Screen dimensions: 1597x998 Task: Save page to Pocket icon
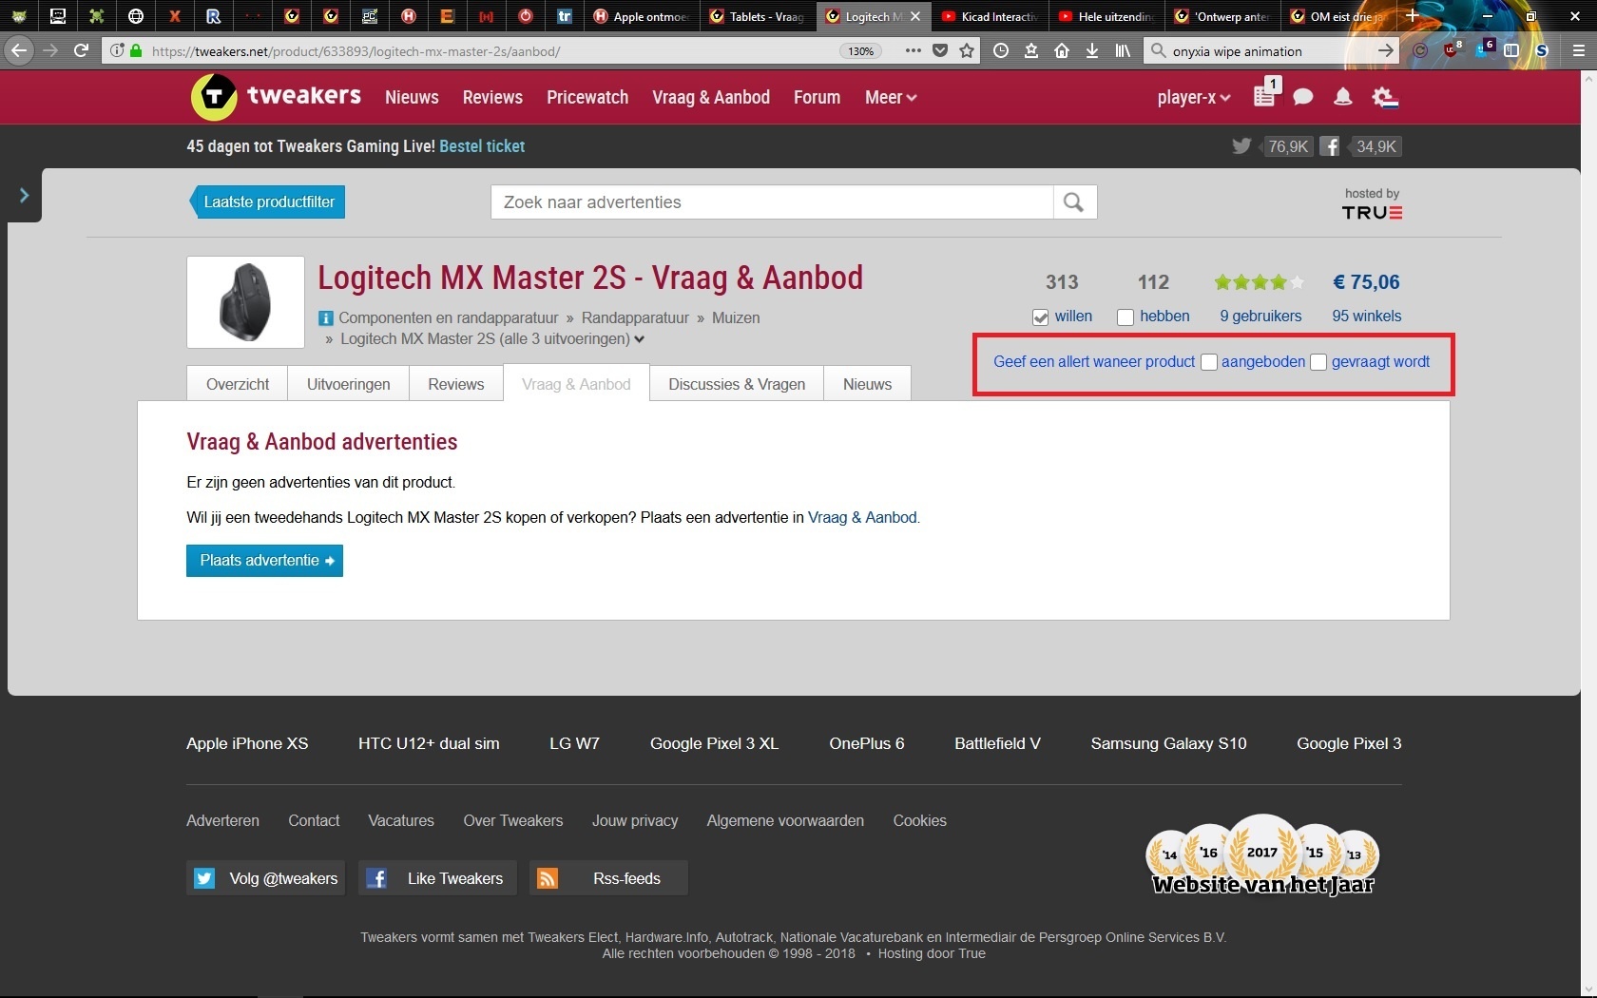pos(940,51)
